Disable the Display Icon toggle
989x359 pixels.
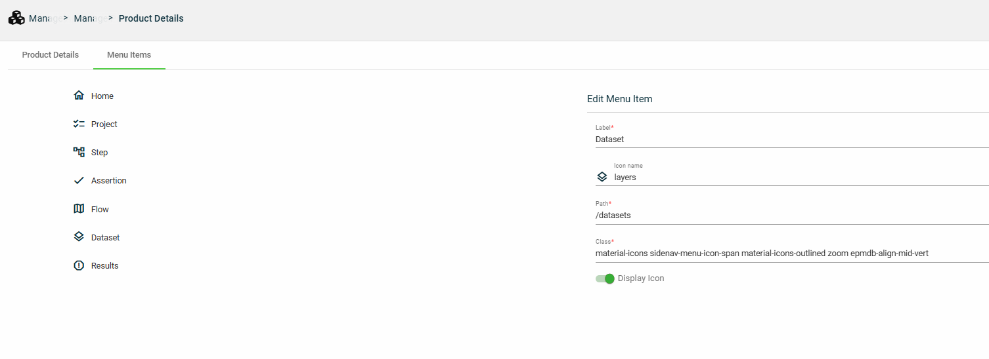(x=605, y=278)
